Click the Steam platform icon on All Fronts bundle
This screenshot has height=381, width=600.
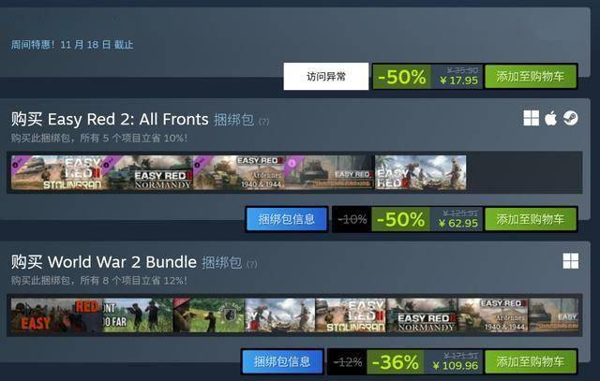[571, 118]
